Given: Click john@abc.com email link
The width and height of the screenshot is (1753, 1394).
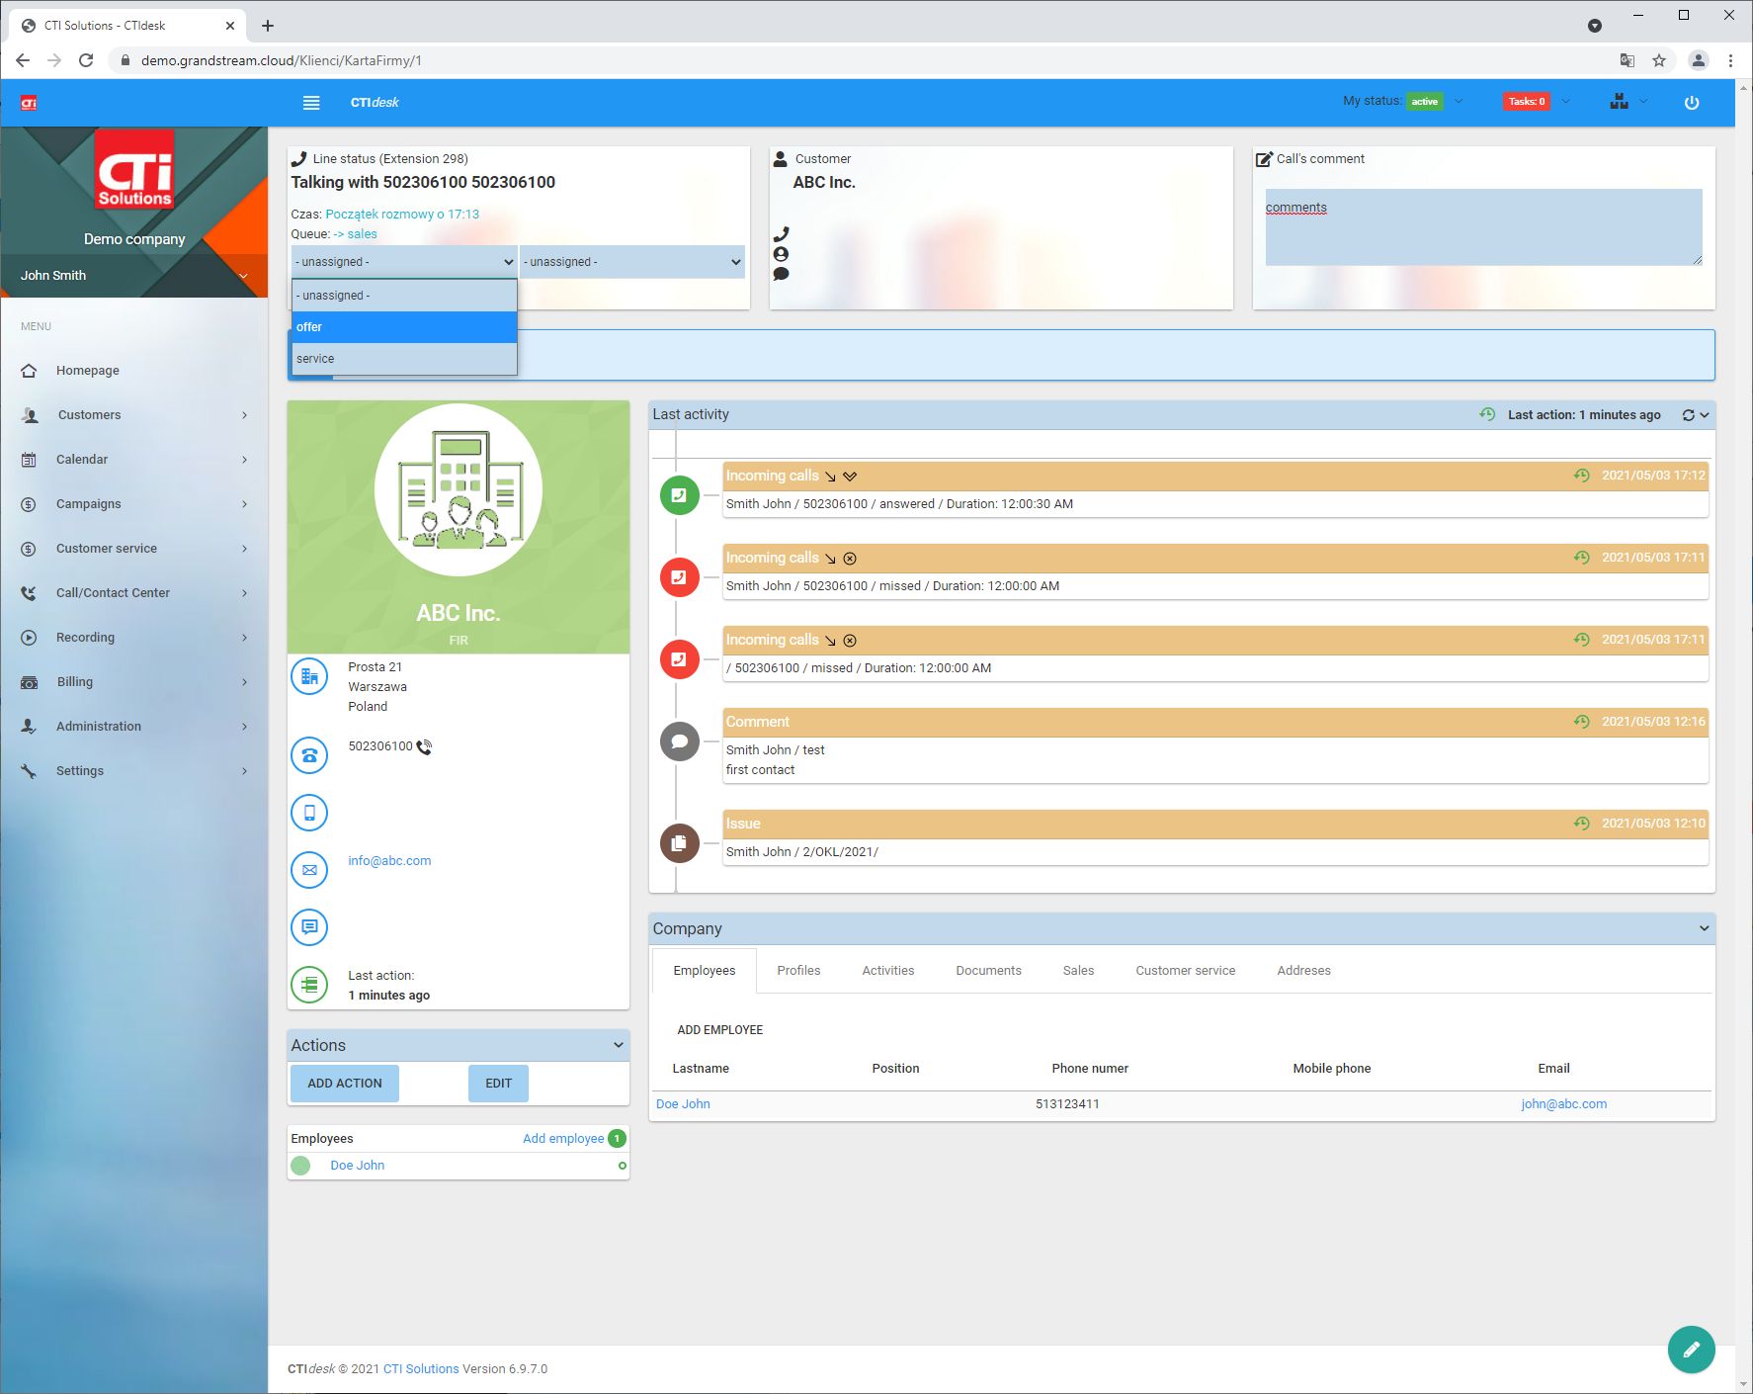Looking at the screenshot, I should (1563, 1104).
